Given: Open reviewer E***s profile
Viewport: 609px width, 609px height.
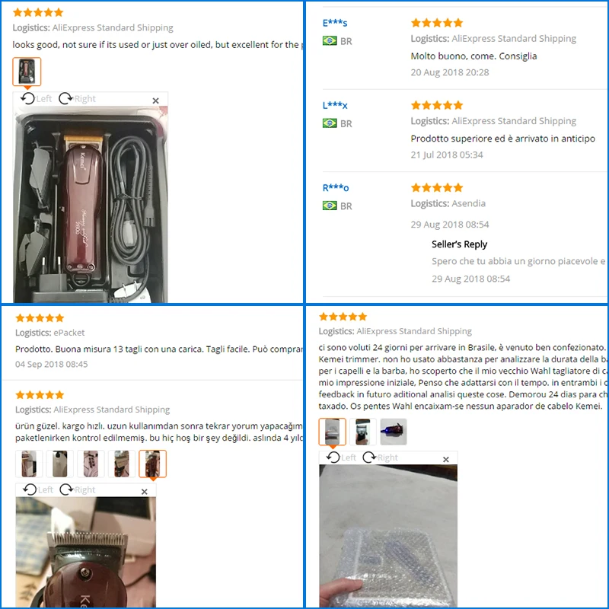Looking at the screenshot, I should [x=335, y=23].
